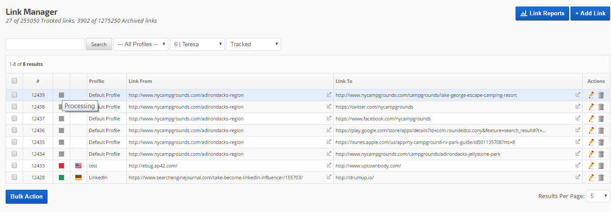Open the drumup.io Link To in new window
611x212 pixels.
578,177
